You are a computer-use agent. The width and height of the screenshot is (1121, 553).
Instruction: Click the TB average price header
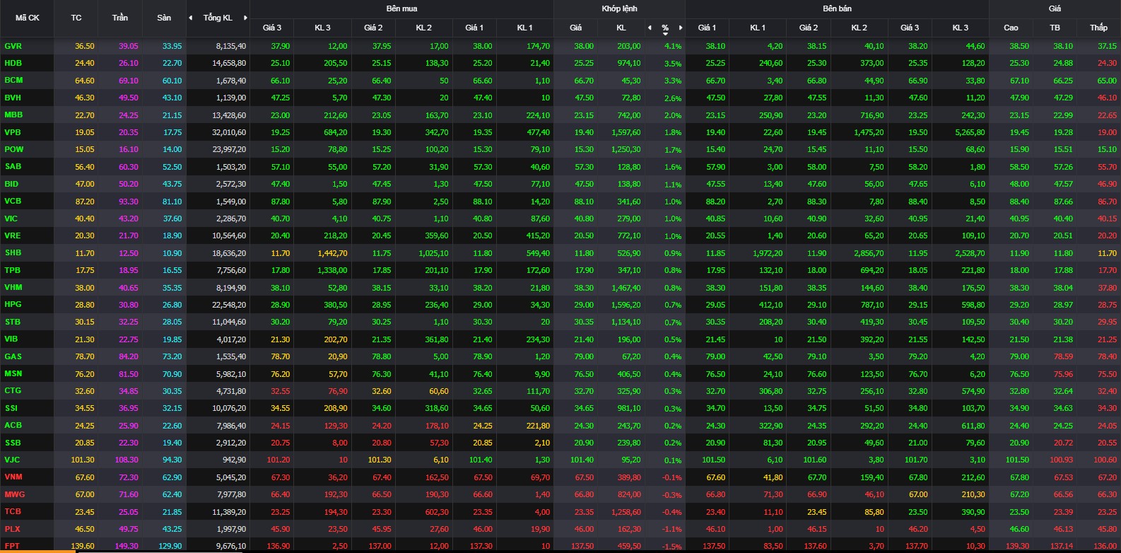tap(1055, 28)
